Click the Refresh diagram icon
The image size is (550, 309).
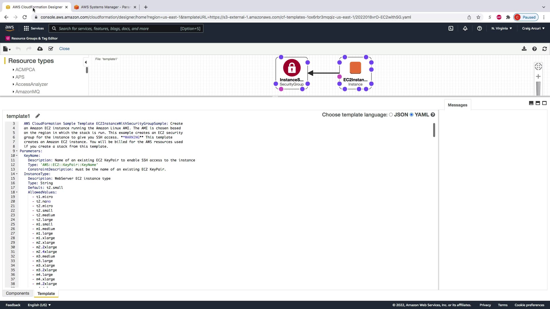(x=545, y=49)
